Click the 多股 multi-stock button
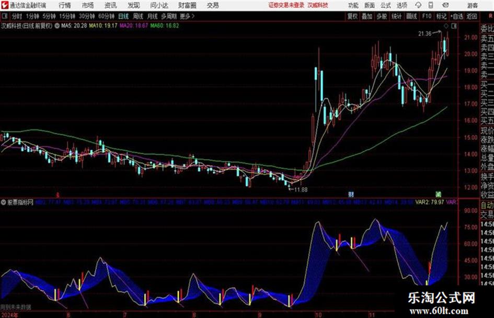The height and width of the screenshot is (318, 494). pyautogui.click(x=382, y=16)
